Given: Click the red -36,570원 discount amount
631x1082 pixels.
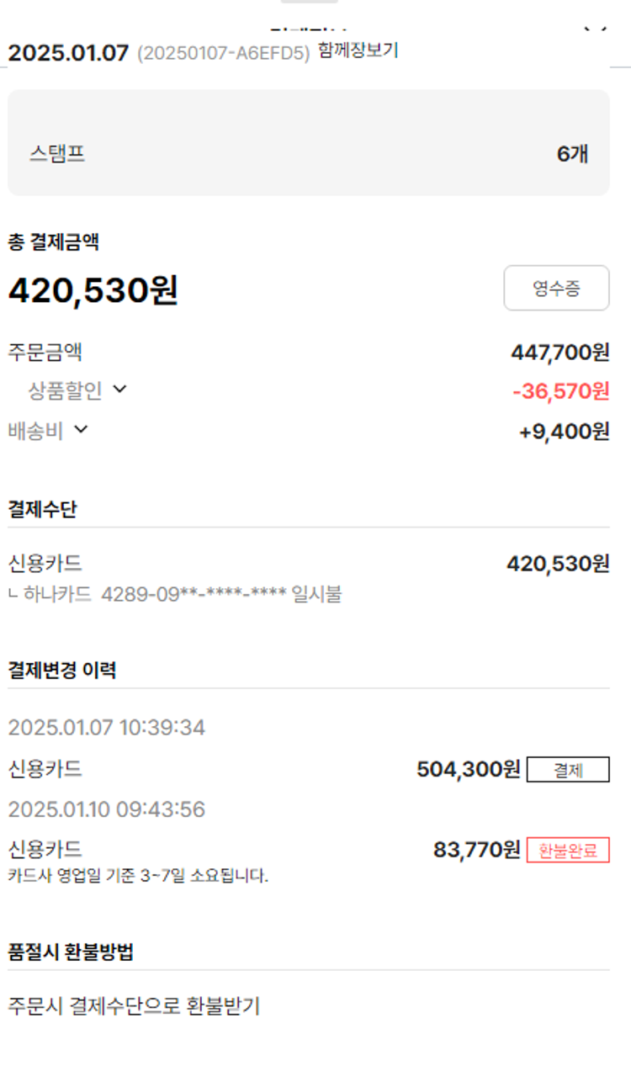Looking at the screenshot, I should pyautogui.click(x=560, y=390).
